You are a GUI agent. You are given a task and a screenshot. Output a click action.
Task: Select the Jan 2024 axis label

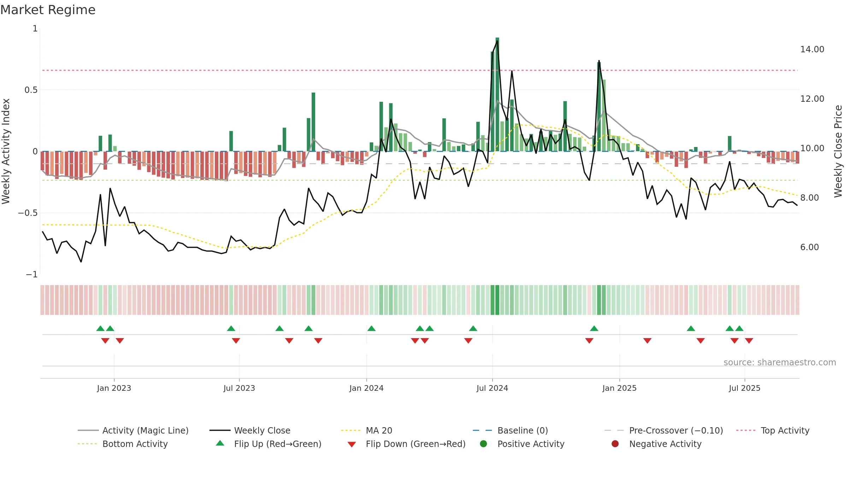point(366,388)
